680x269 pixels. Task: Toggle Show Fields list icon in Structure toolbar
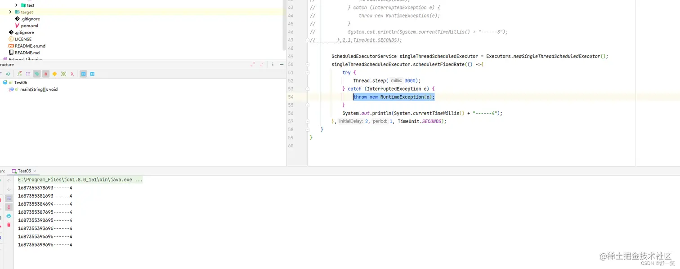[28, 74]
